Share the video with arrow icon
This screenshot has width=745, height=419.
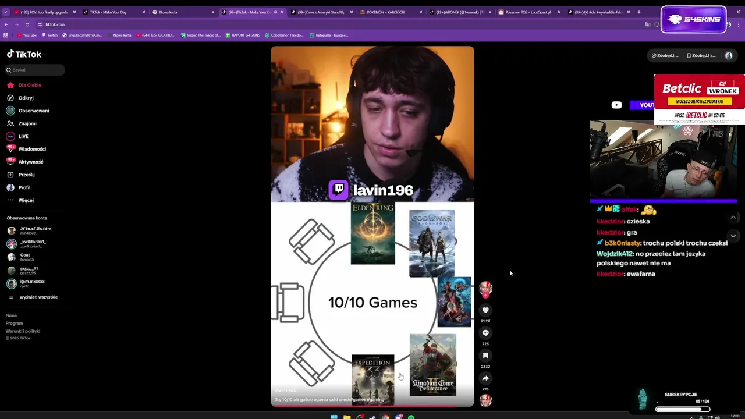pos(485,378)
